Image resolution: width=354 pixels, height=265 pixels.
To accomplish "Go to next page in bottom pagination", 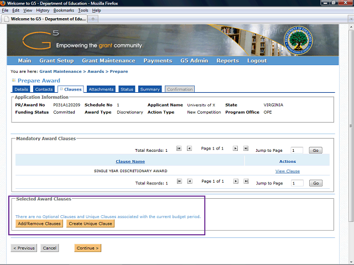I will (236, 181).
